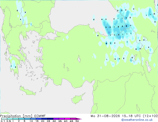Click the 25–30 mm dark navy legend box

50,119
